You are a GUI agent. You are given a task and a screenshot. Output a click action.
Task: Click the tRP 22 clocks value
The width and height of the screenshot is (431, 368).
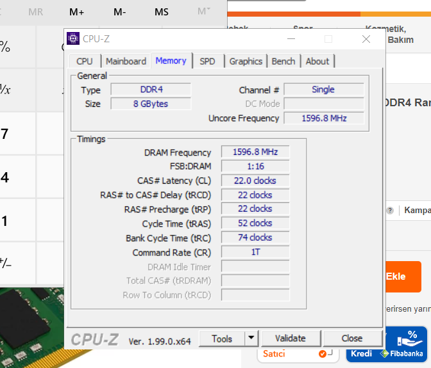255,209
